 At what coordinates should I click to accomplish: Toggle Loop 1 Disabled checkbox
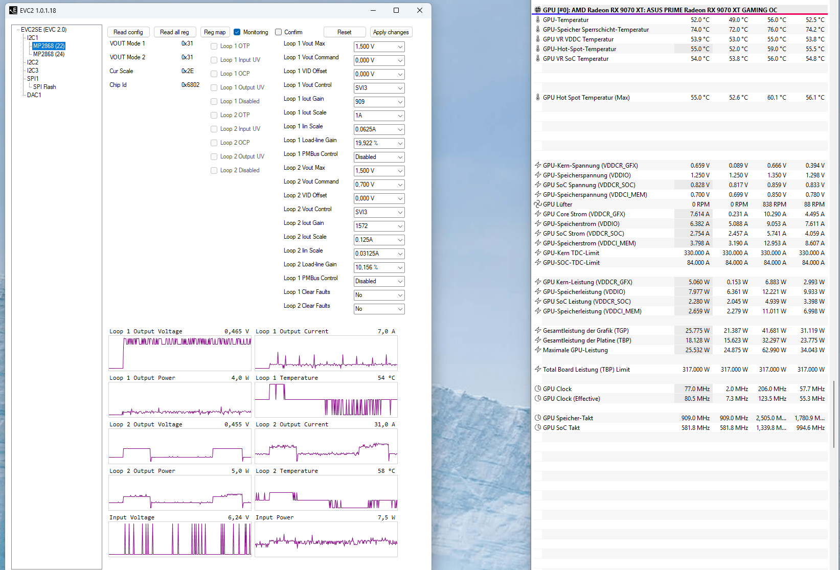[x=214, y=101]
